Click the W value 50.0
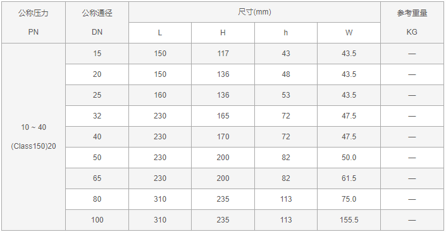Image resolution: width=446 pixels, height=232 pixels. 349,158
